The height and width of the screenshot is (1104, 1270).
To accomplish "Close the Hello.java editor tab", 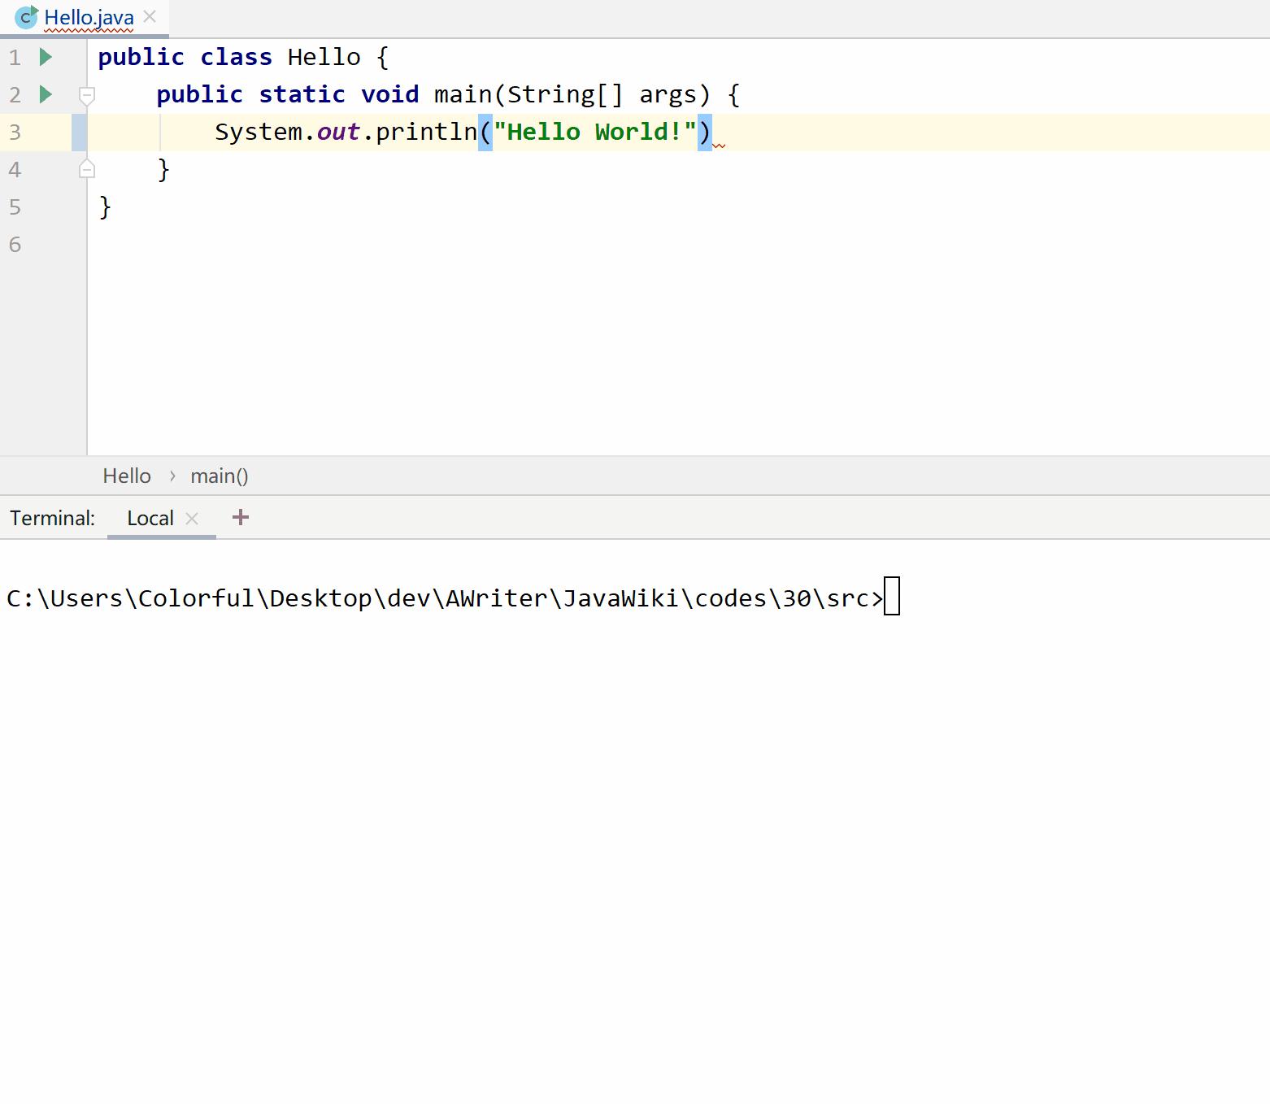I will [150, 16].
